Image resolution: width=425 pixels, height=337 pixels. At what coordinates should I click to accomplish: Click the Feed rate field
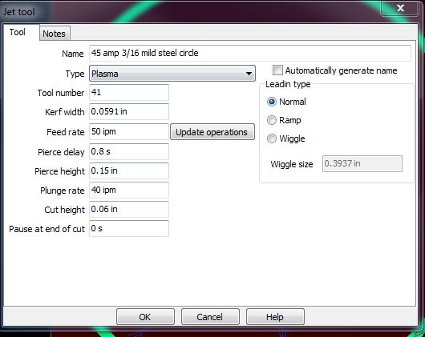(129, 132)
